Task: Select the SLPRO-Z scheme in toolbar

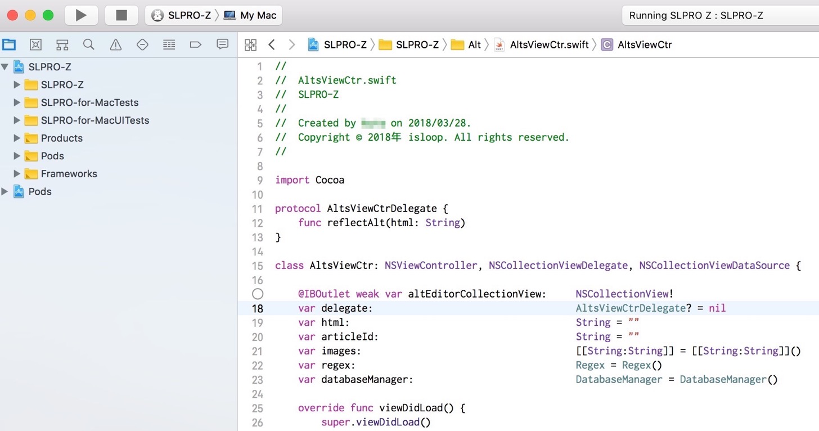Action: click(x=181, y=15)
